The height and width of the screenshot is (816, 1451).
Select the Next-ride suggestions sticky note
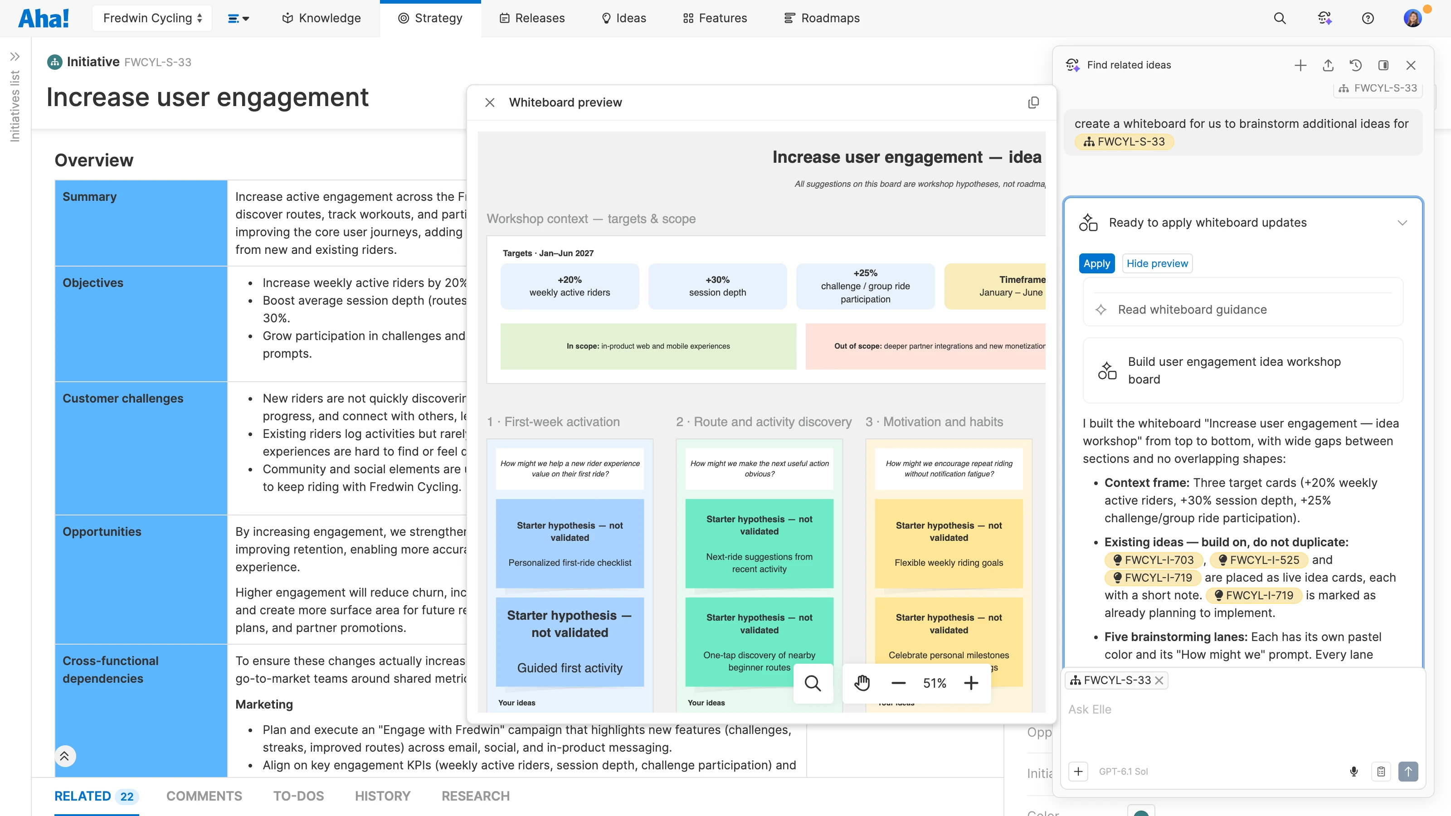760,544
